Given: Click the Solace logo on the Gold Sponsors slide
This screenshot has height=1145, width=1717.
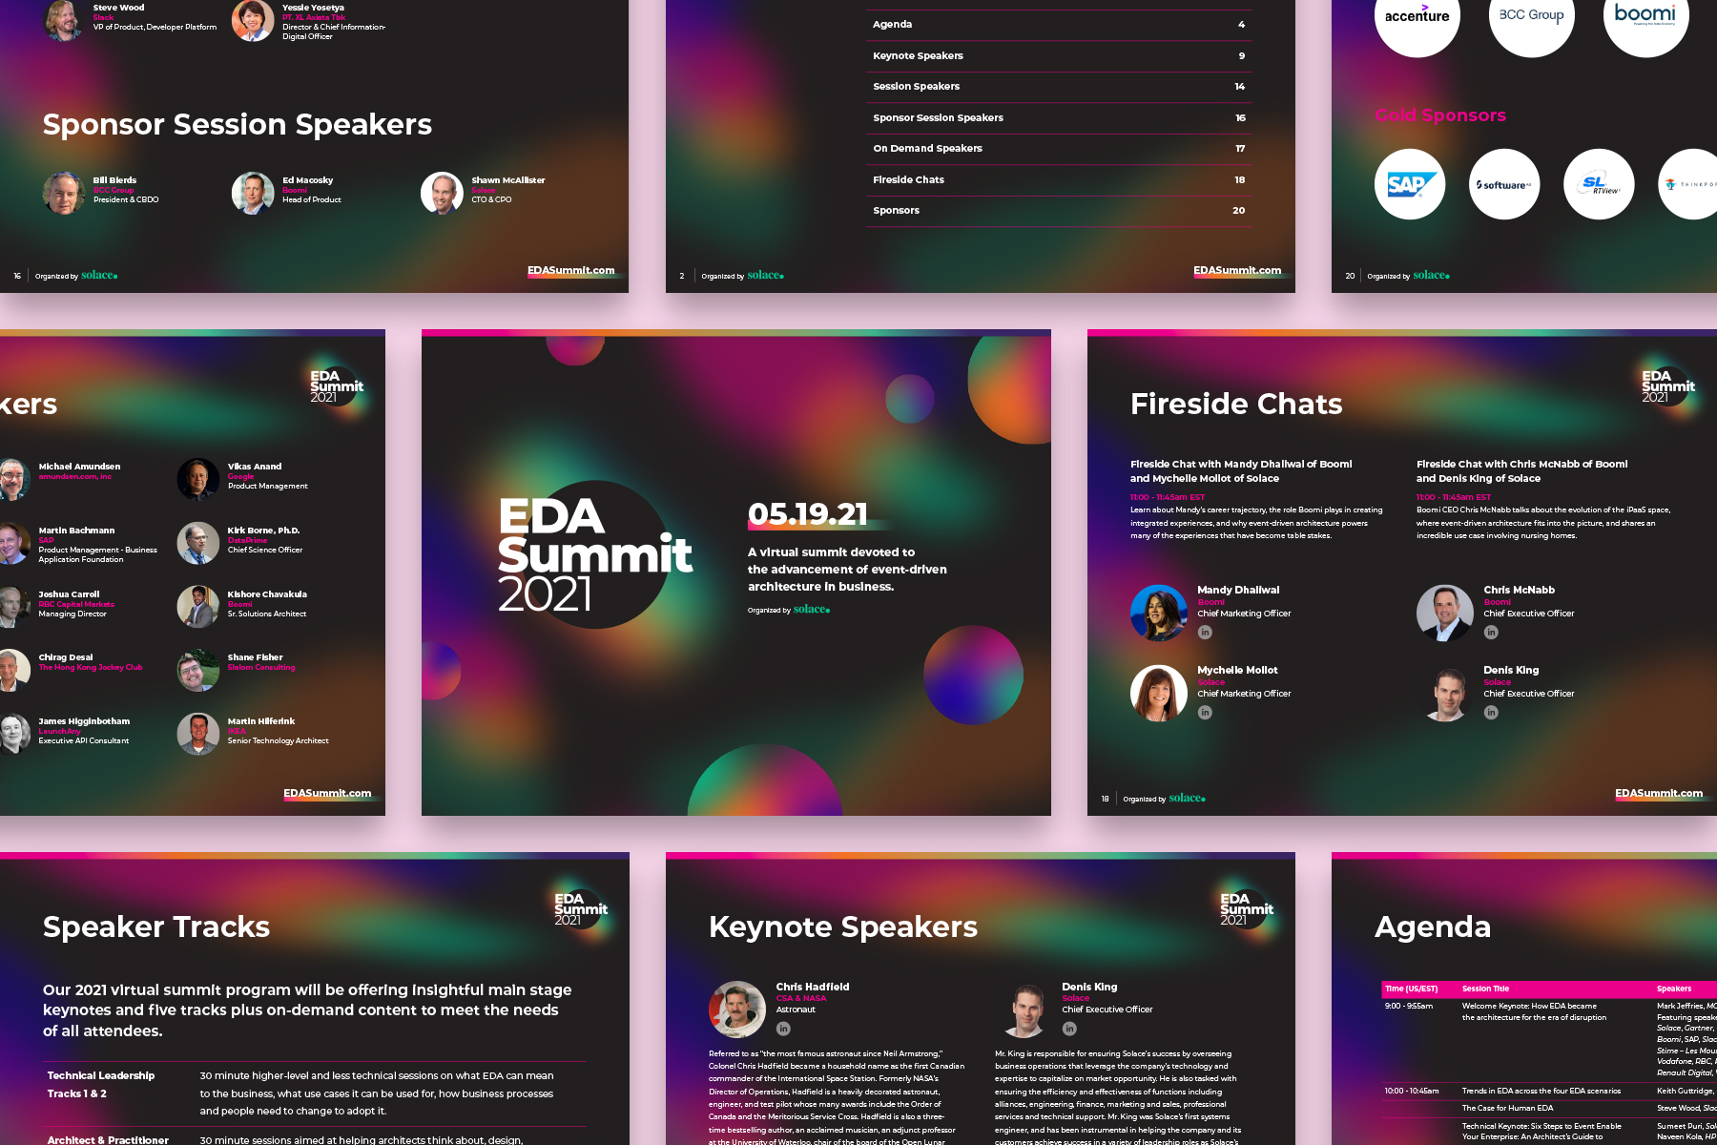Looking at the screenshot, I should (x=1432, y=276).
